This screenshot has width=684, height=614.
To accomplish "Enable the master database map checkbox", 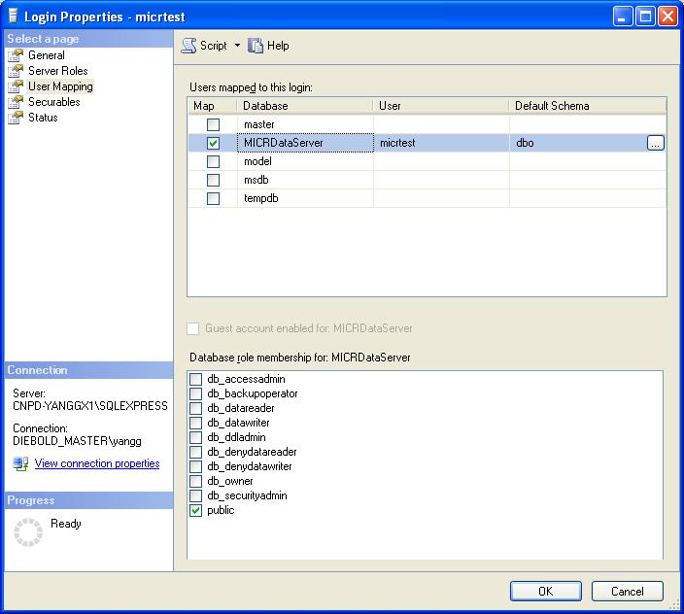I will (x=213, y=125).
